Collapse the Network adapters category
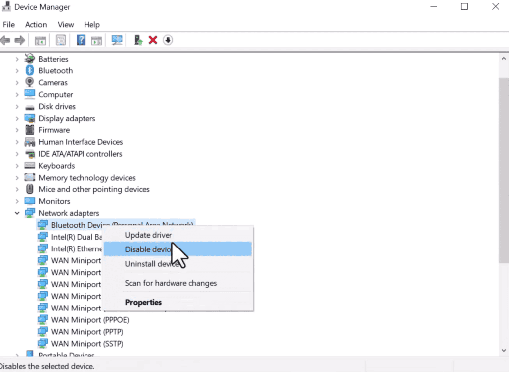Image resolution: width=509 pixels, height=372 pixels. [17, 213]
